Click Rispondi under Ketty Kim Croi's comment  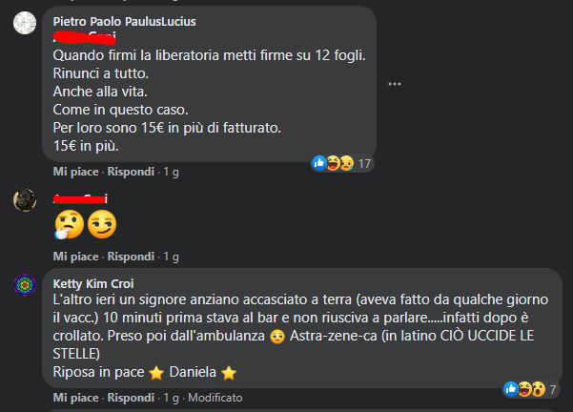pyautogui.click(x=131, y=397)
